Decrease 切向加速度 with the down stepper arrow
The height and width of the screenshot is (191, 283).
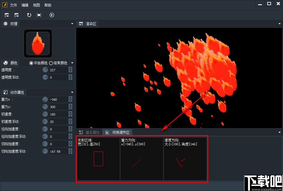pyautogui.click(x=71, y=145)
